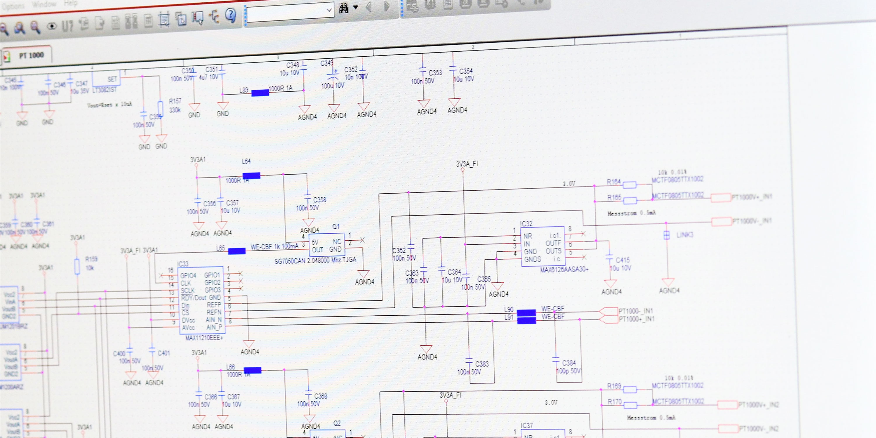Click the U? annotate references icon
This screenshot has width=876, height=438.
pos(67,26)
